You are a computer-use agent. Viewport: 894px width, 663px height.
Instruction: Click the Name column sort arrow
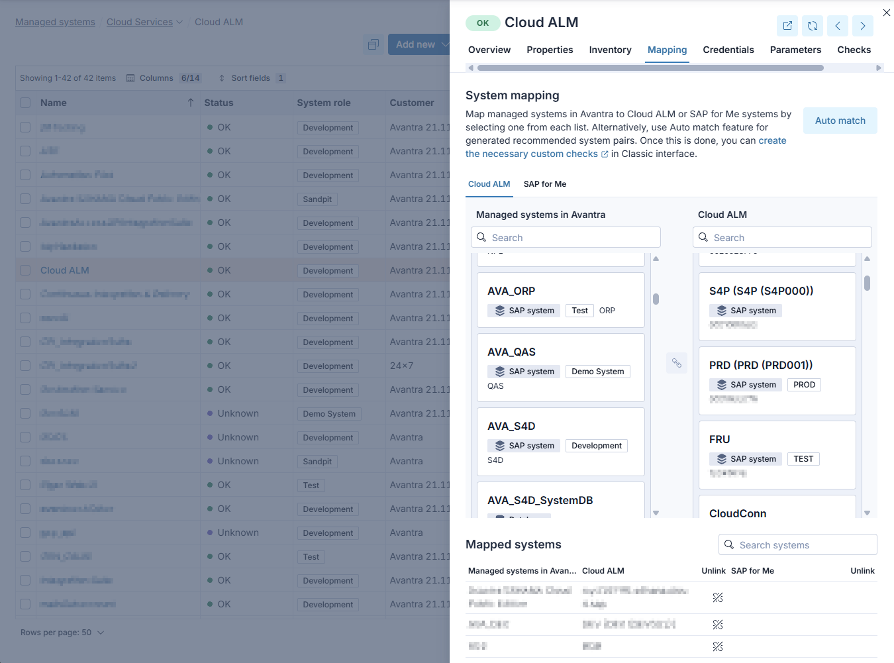191,103
